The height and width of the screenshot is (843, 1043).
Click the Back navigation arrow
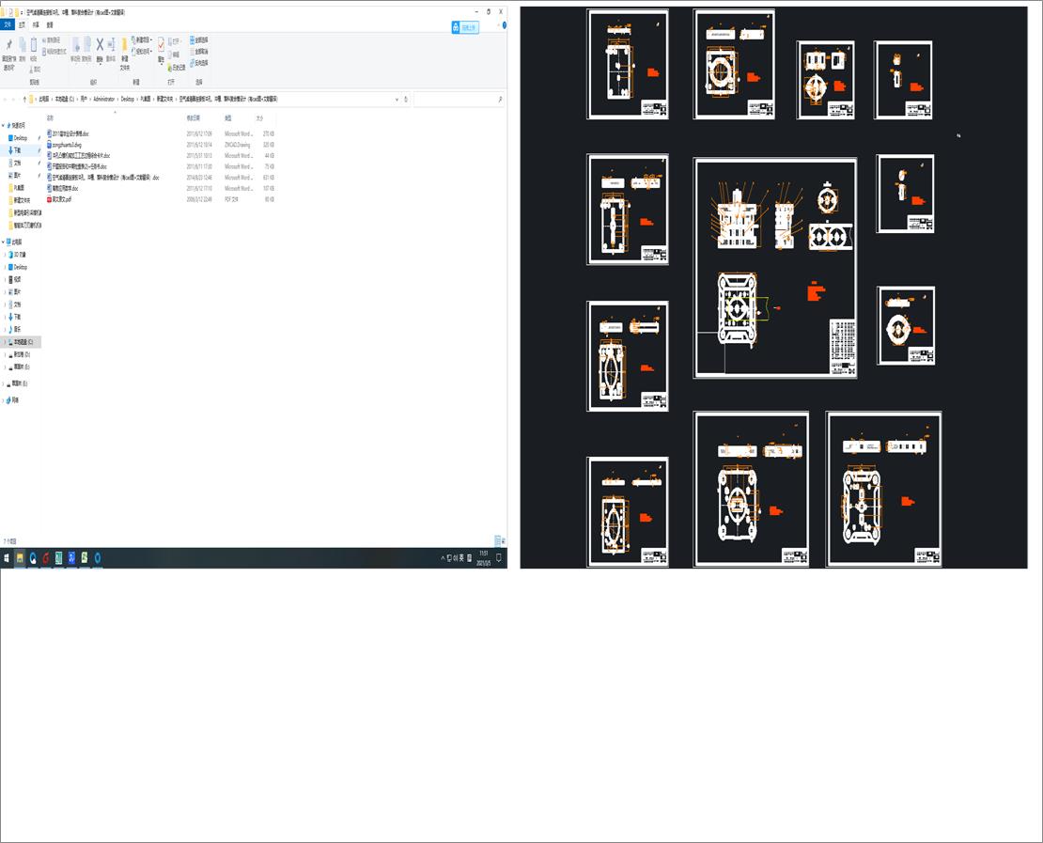[6, 99]
